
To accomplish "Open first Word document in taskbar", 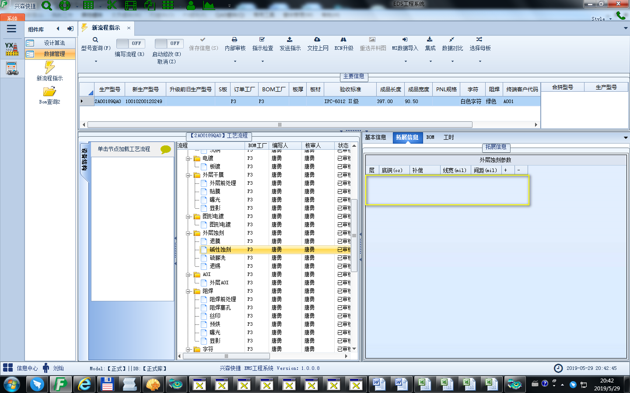I will click(379, 385).
